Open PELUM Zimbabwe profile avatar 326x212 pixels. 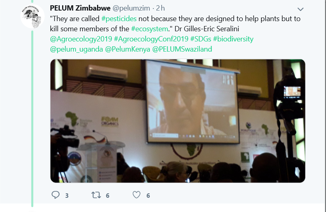coord(32,16)
